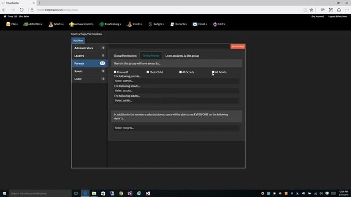Toggle the All Adults checkbox
This screenshot has width=351, height=197.
(x=213, y=72)
